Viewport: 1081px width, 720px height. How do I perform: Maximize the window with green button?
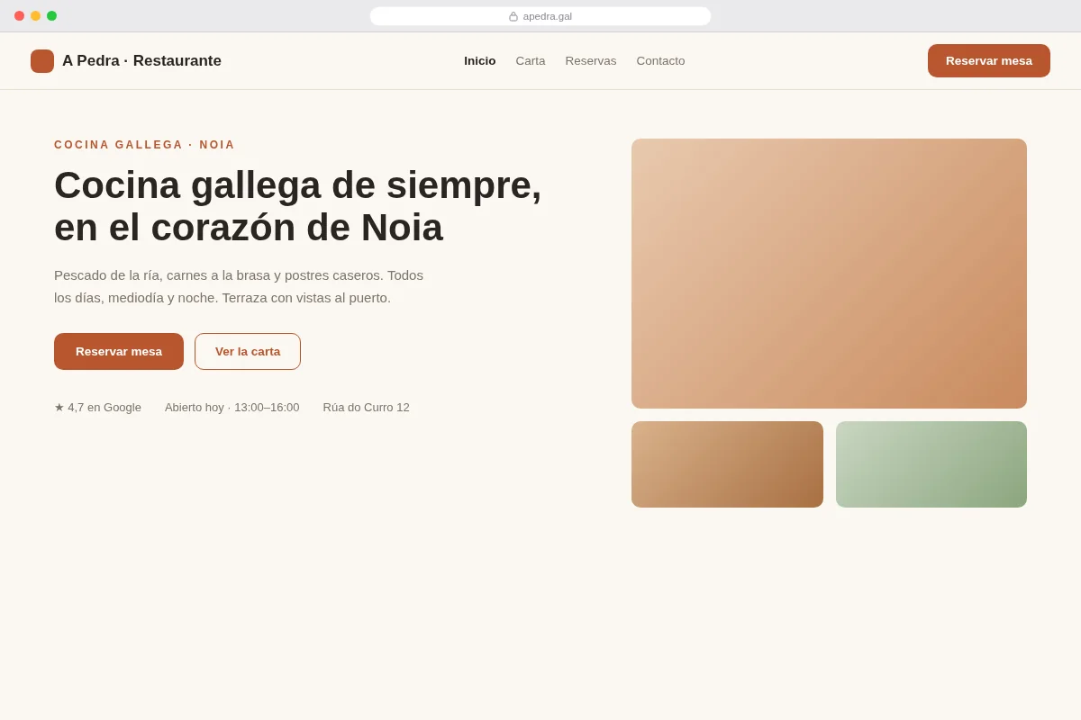pyautogui.click(x=51, y=16)
